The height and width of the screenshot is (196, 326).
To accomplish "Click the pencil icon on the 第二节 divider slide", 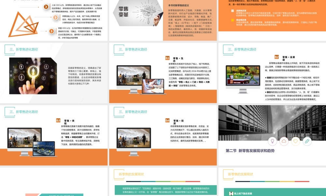I will click(x=306, y=140).
